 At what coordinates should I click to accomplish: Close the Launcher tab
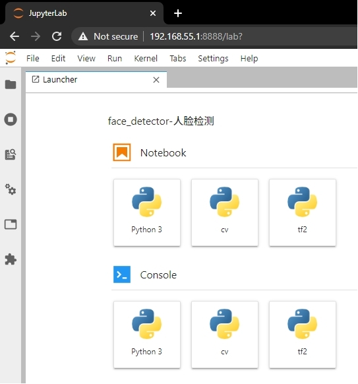coord(156,80)
